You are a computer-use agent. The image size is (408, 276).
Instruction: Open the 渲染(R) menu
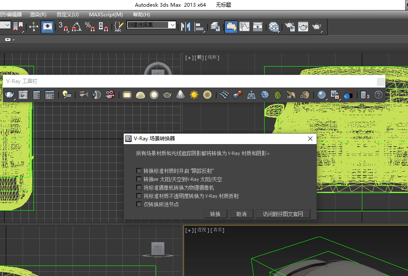click(x=38, y=15)
